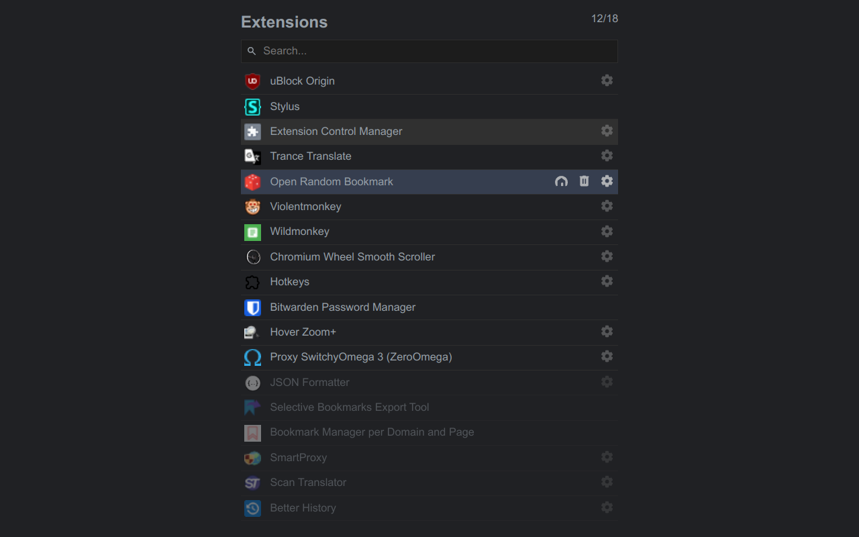Click the Better History clock icon
Image resolution: width=859 pixels, height=537 pixels.
click(252, 508)
